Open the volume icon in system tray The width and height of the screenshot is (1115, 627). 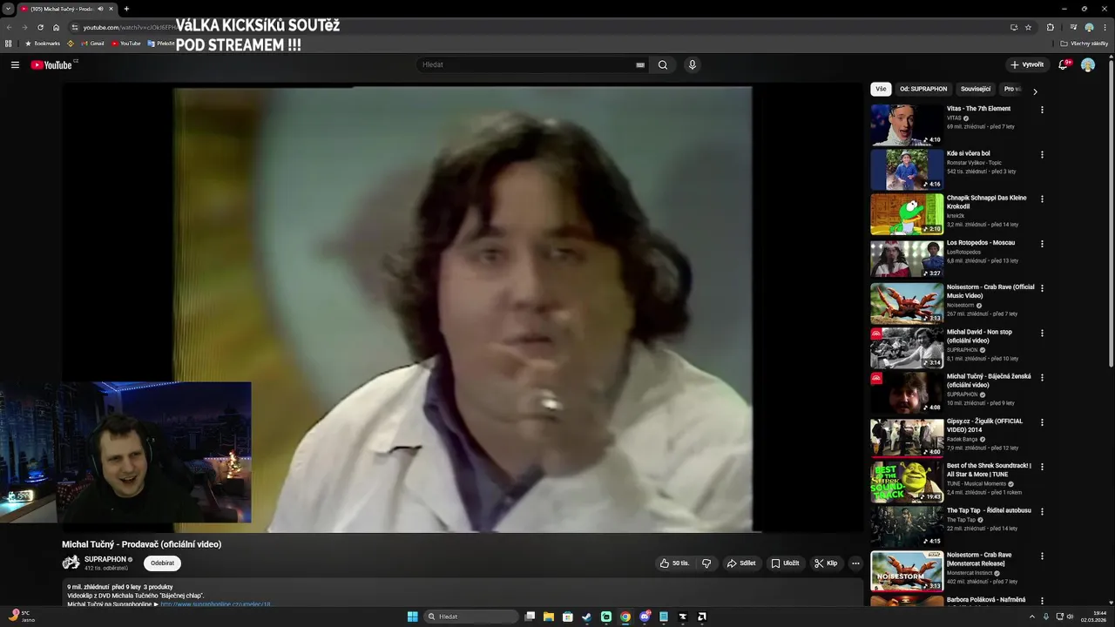pyautogui.click(x=1071, y=617)
